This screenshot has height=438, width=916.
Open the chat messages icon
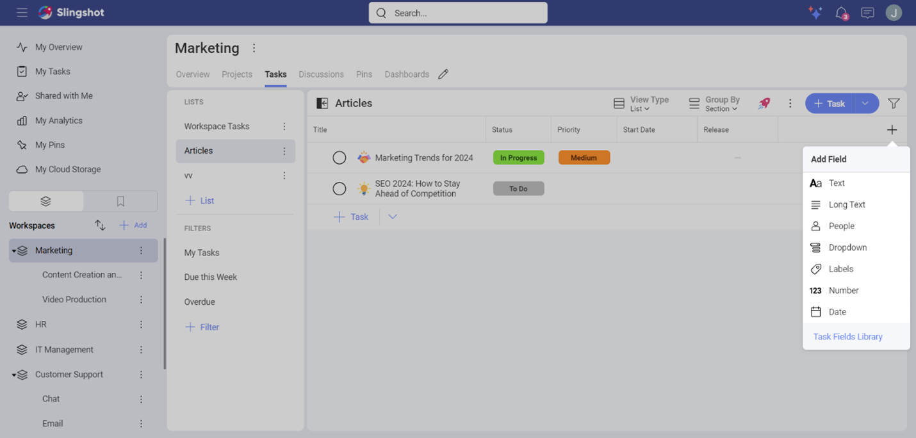tap(867, 13)
